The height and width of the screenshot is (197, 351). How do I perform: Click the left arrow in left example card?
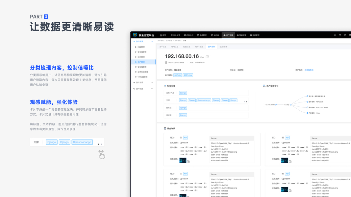pyautogui.click(x=98, y=144)
